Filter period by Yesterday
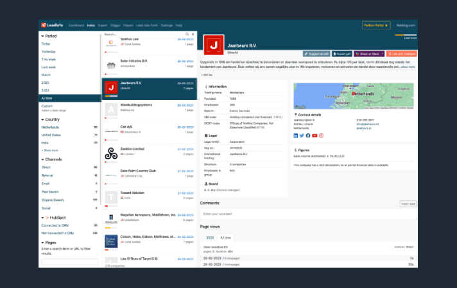The height and width of the screenshot is (288, 457). click(x=48, y=52)
